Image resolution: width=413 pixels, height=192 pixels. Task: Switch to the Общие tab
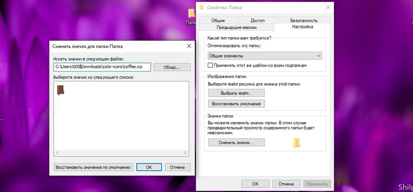[x=218, y=20]
